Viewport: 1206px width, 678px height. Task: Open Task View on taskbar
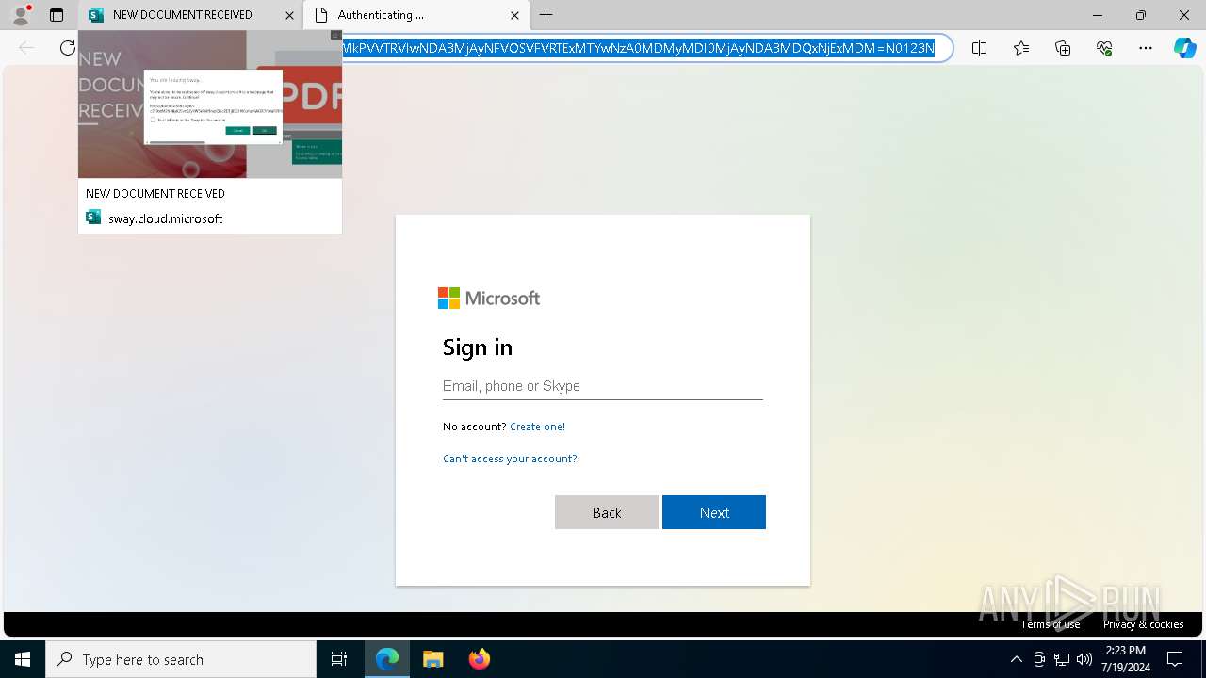[x=339, y=659]
